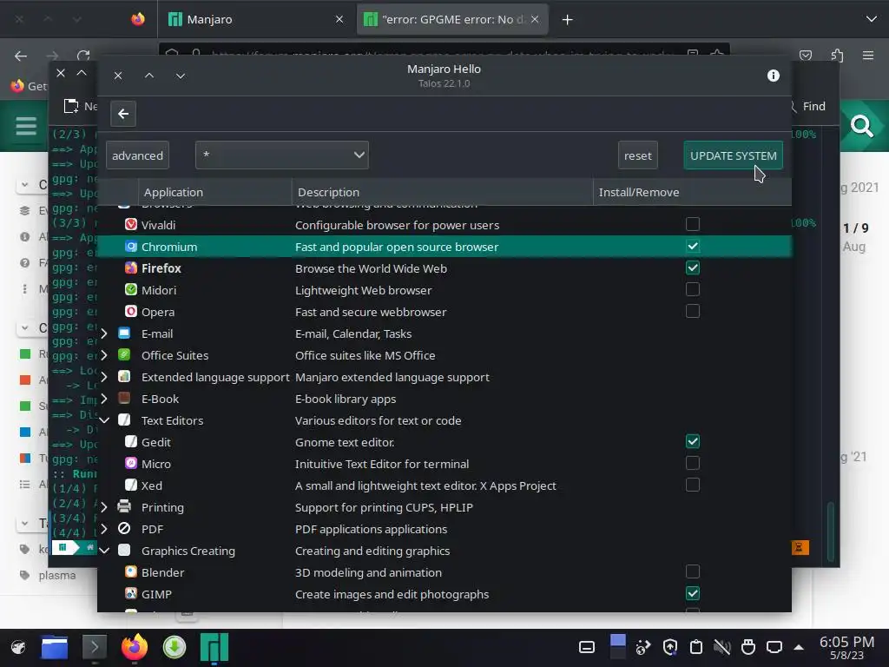Click the Blender app icon
This screenshot has width=889, height=667.
click(131, 571)
